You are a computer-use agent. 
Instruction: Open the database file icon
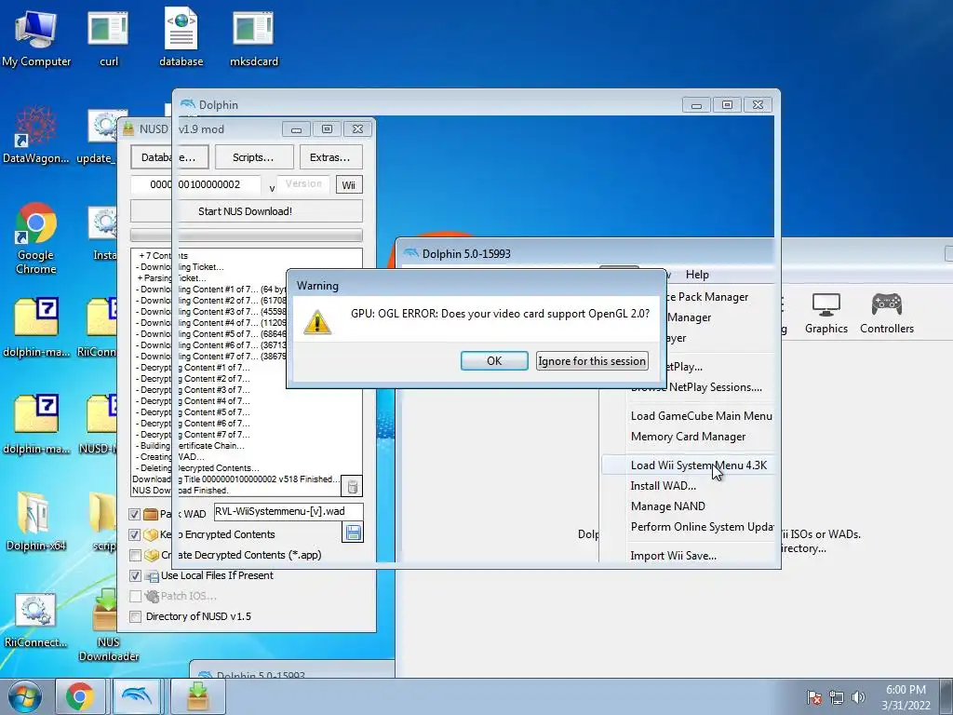coord(181,38)
